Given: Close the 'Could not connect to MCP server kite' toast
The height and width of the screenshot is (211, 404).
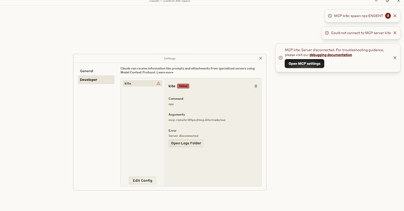Looking at the screenshot, I should 395,33.
